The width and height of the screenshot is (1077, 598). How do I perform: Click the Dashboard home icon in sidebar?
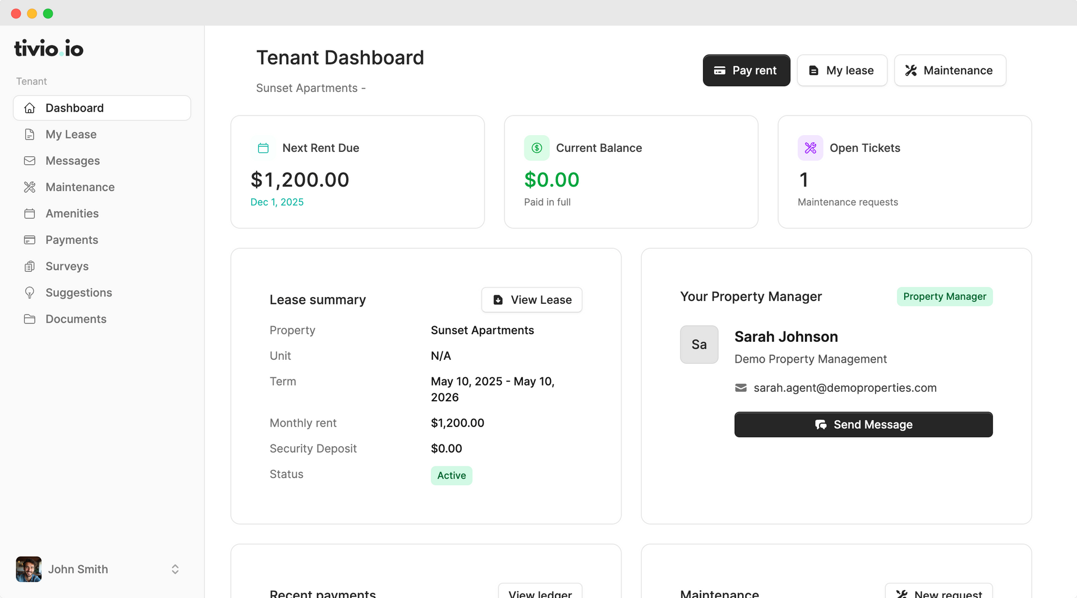tap(30, 108)
